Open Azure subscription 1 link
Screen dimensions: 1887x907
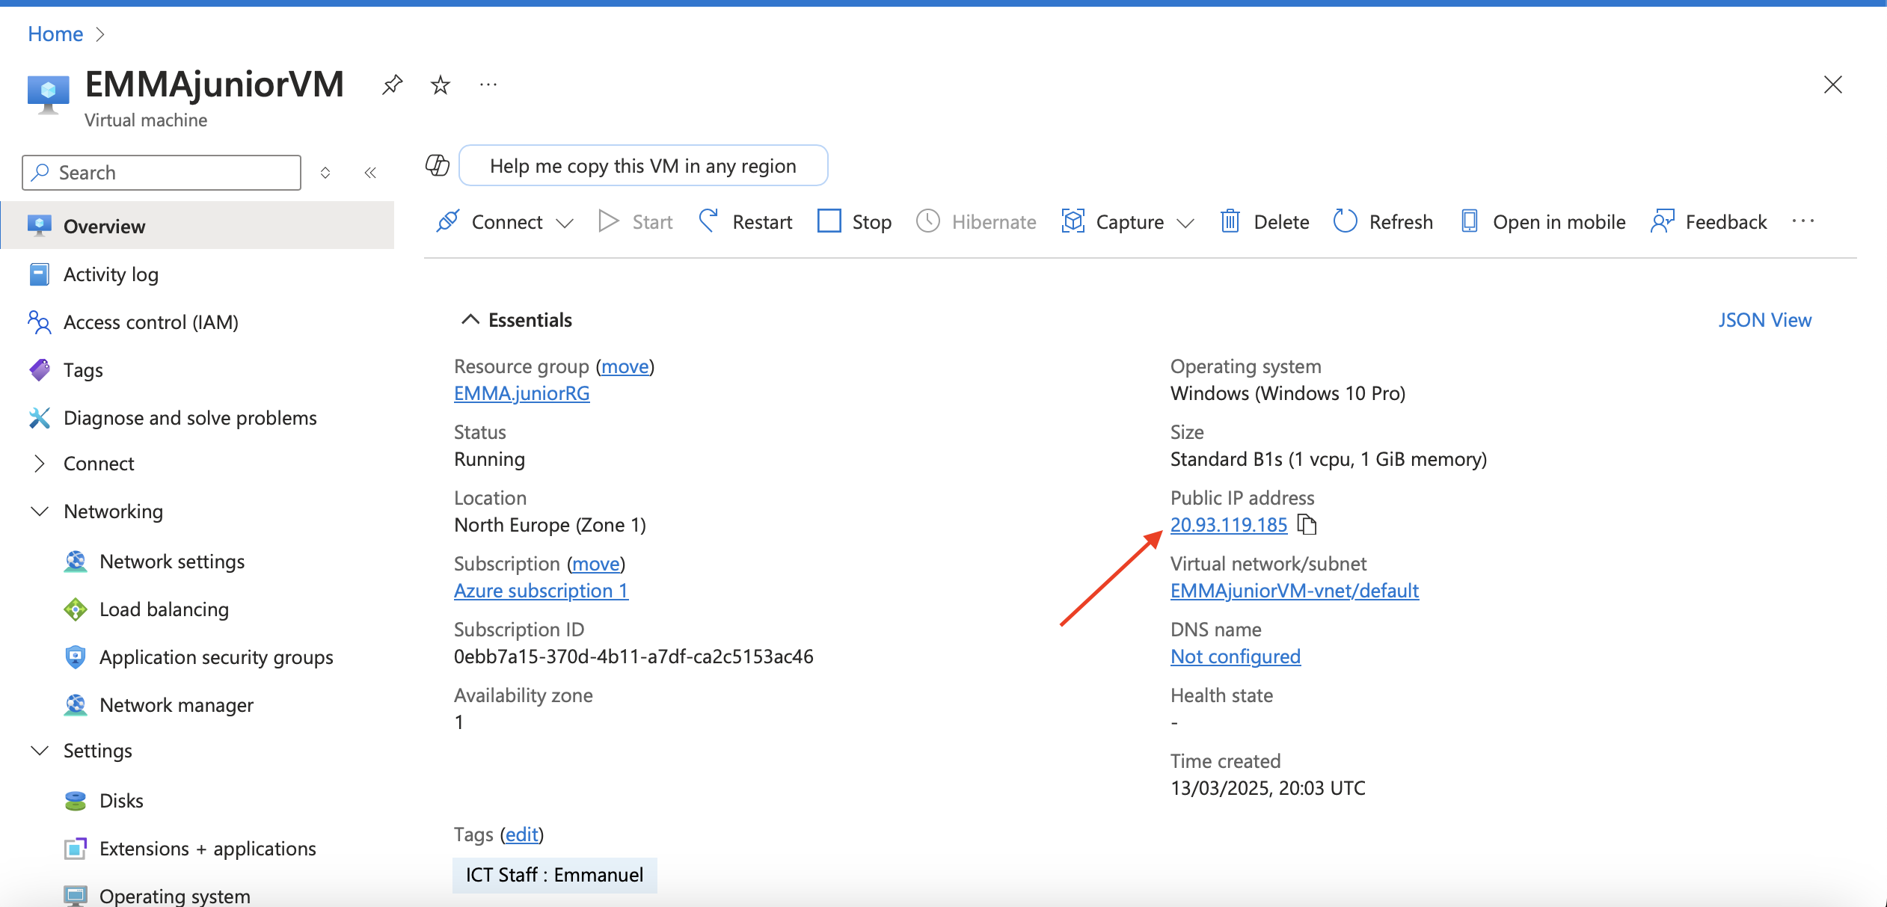(541, 591)
